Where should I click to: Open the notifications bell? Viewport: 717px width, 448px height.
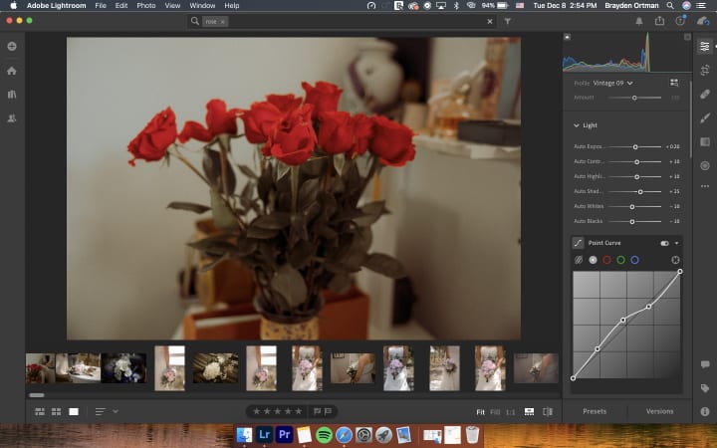639,21
